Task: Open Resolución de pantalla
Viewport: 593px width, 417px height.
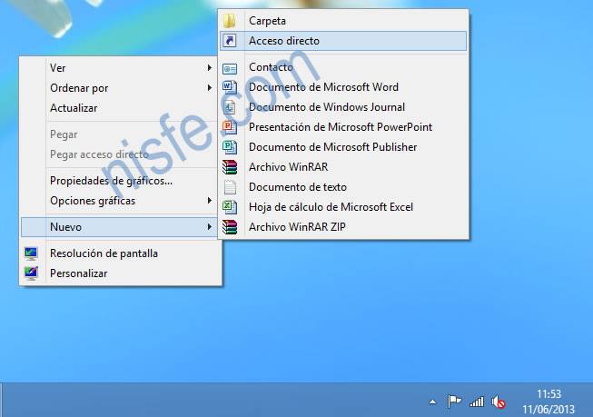Action: 121,253
